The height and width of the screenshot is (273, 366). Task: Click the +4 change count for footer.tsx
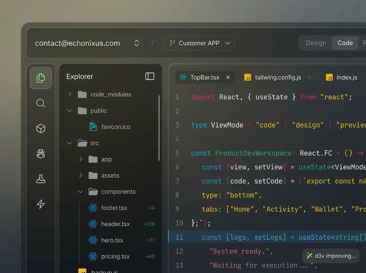pyautogui.click(x=152, y=208)
